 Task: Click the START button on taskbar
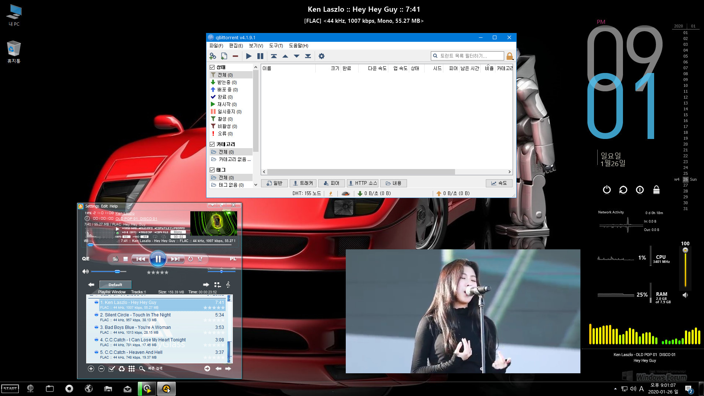point(10,389)
